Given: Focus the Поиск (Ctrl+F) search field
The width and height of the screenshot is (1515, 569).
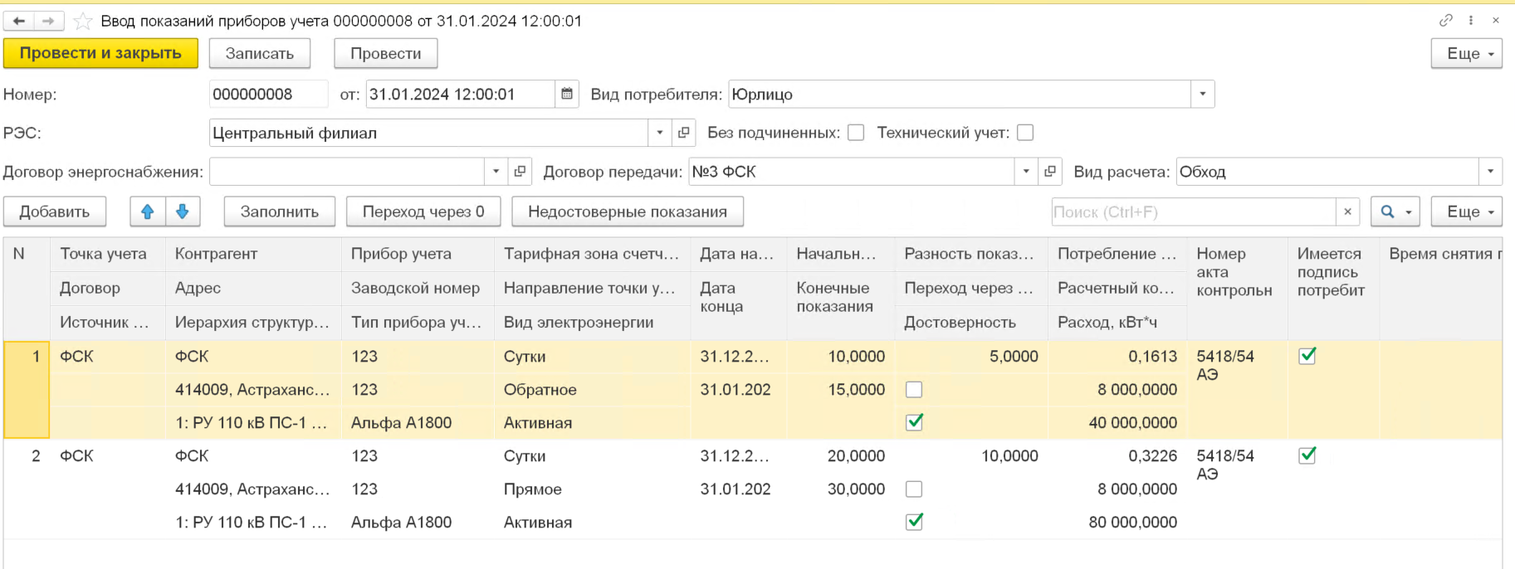Looking at the screenshot, I should coord(1193,212).
